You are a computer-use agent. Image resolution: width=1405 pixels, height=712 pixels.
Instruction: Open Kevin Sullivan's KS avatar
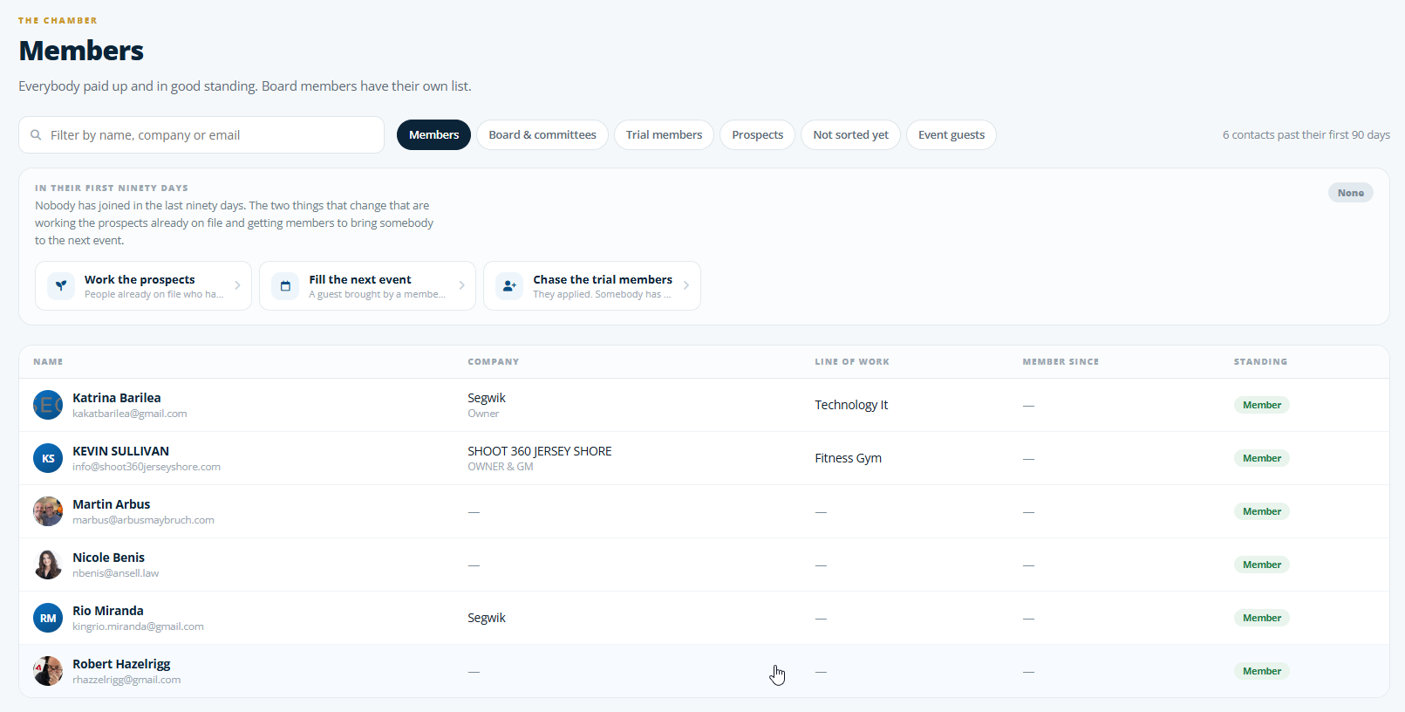tap(48, 458)
